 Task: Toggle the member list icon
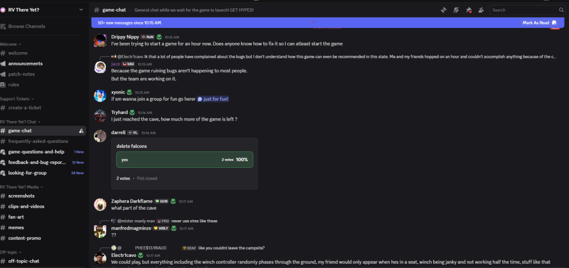coord(480,10)
